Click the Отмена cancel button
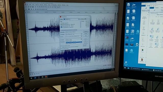Screen dimensions: 163x92 [x=86, y=33]
